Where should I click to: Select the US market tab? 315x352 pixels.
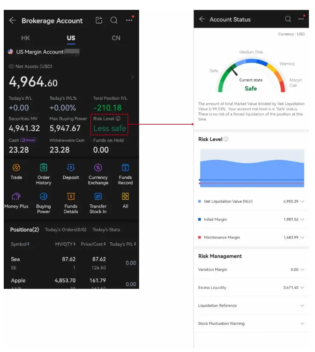click(71, 38)
